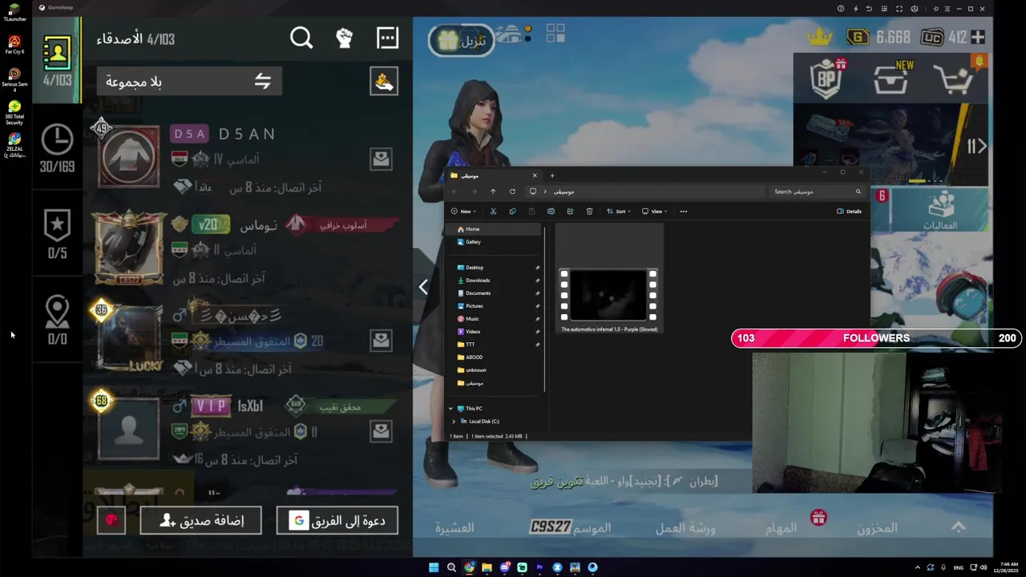Select Downloads in File Explorer sidebar

tap(495, 280)
